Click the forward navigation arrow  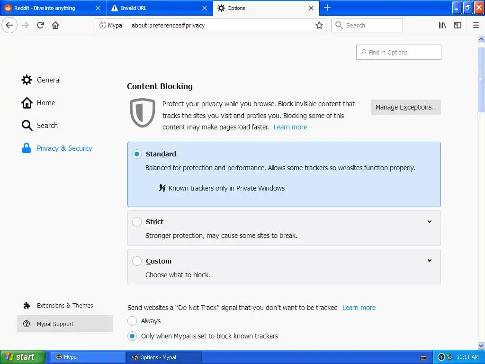point(26,25)
